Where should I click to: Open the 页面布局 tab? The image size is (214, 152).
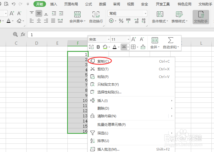[71, 4]
